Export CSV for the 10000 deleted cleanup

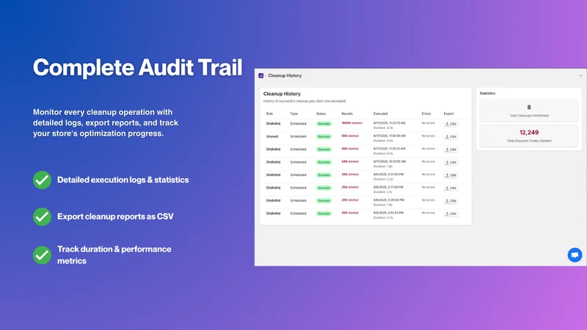coord(451,124)
